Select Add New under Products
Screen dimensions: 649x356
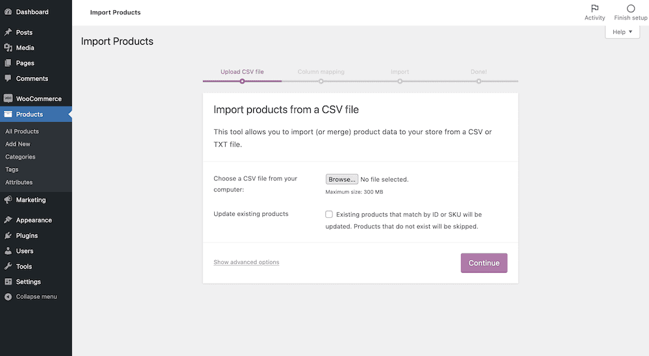18,144
